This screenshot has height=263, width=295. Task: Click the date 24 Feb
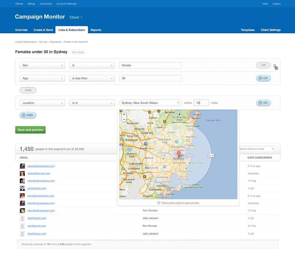coord(252,226)
